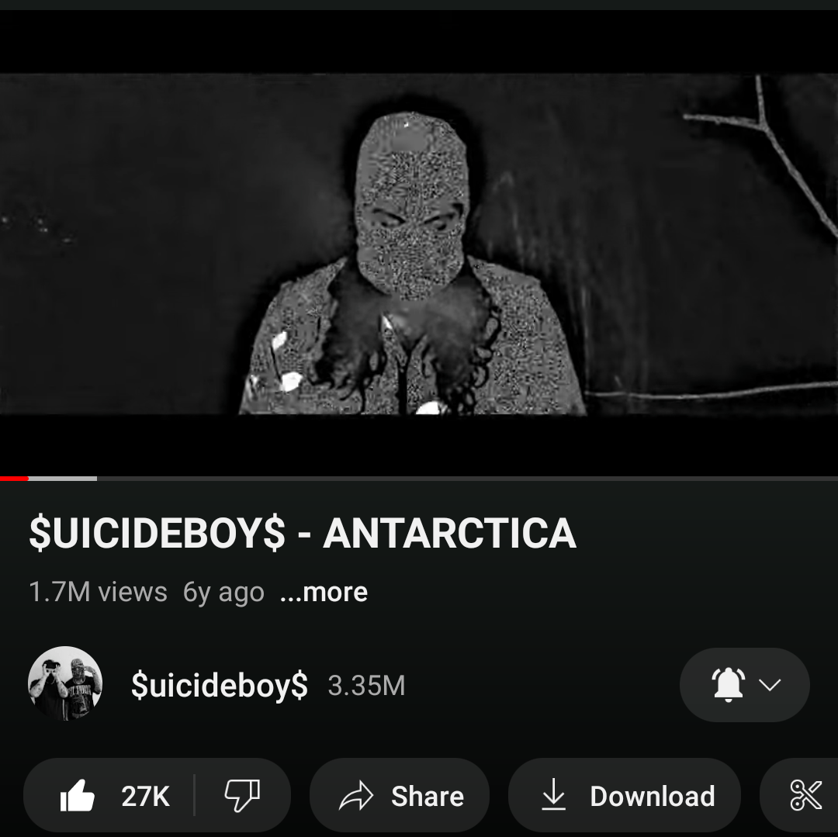Click the red played portion of progress bar
838x837 pixels.
pos(14,479)
